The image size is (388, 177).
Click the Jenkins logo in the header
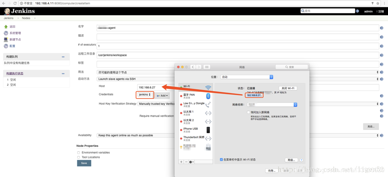[19, 11]
